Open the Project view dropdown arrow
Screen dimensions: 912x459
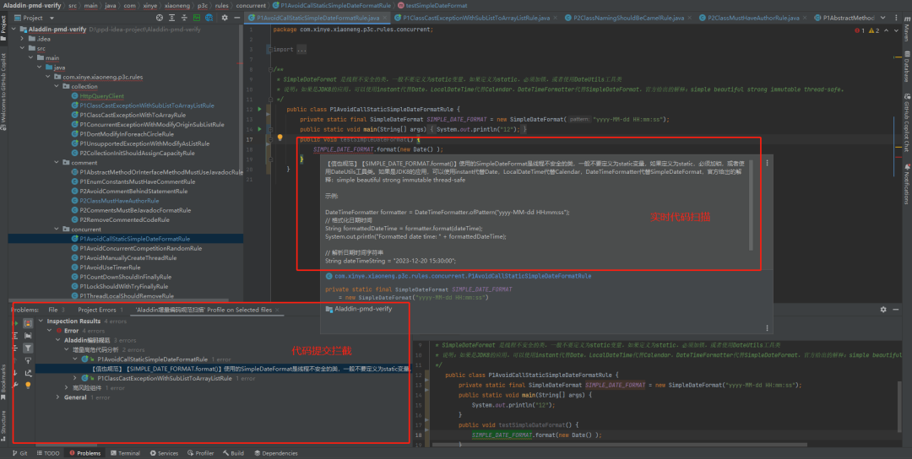[x=52, y=18]
